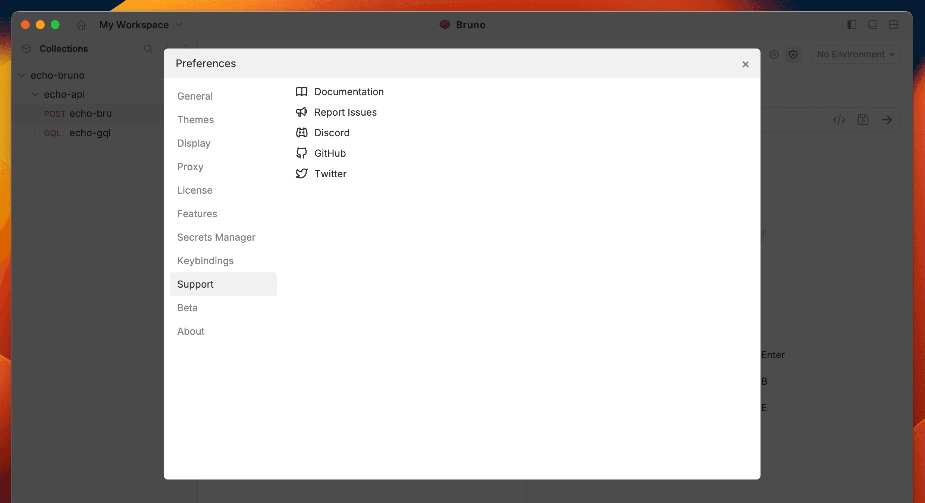Open the Documentation link
925x503 pixels.
[349, 92]
